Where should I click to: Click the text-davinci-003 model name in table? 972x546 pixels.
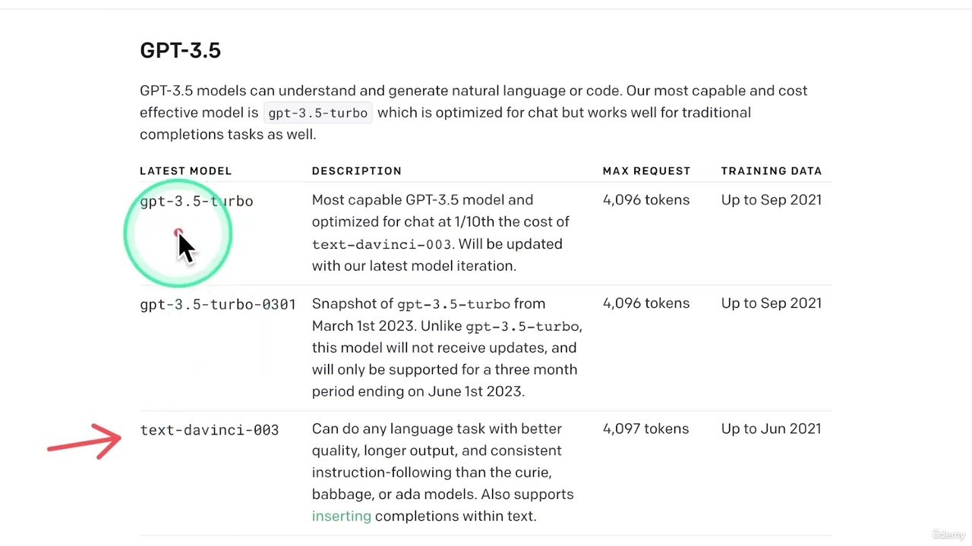point(210,430)
